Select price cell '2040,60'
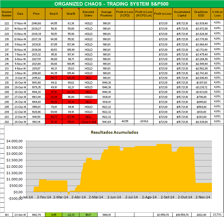Image resolution: width=224 pixels, height=217 pixels. pyautogui.click(x=36, y=23)
